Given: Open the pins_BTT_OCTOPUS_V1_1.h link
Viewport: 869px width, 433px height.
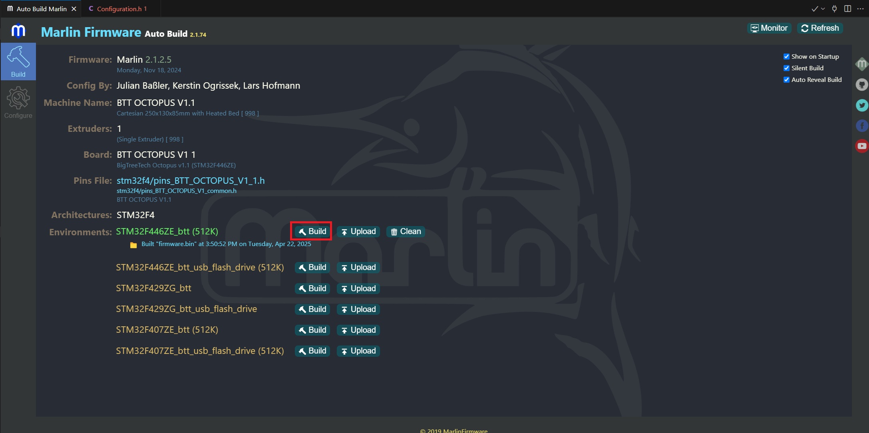Looking at the screenshot, I should (191, 181).
